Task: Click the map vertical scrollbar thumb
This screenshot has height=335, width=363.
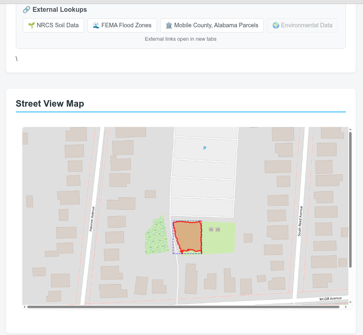Action: click(350, 199)
